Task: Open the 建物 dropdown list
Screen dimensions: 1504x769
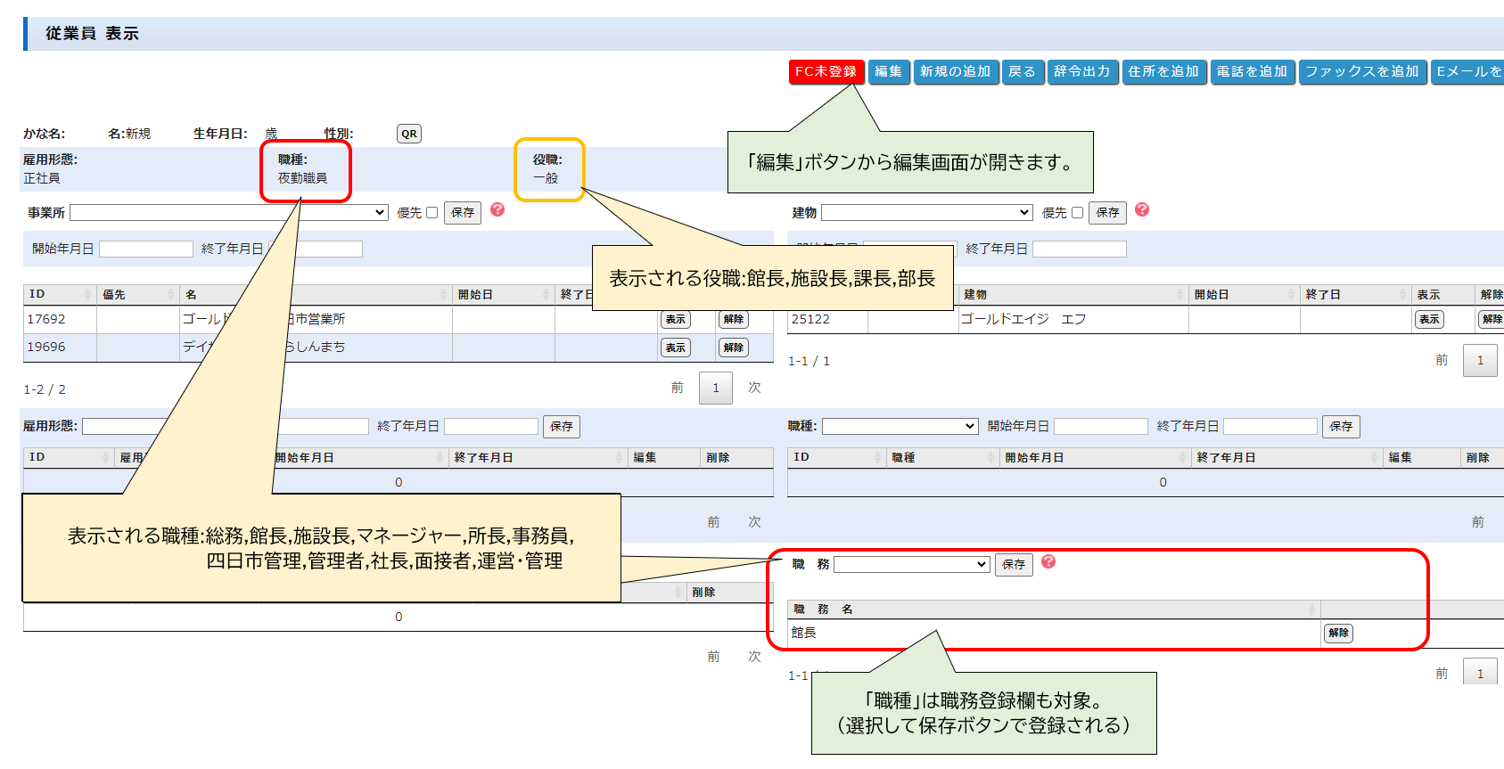Action: 926,213
